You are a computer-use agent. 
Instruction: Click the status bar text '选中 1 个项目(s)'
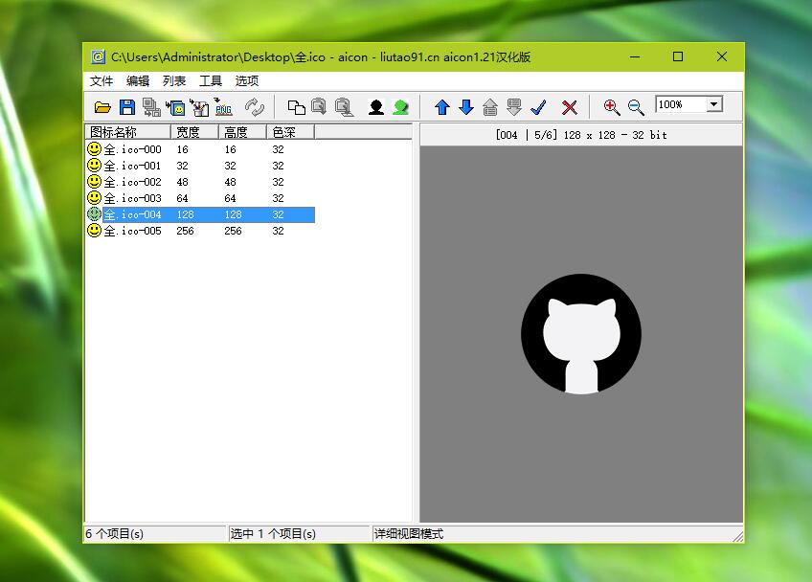273,534
